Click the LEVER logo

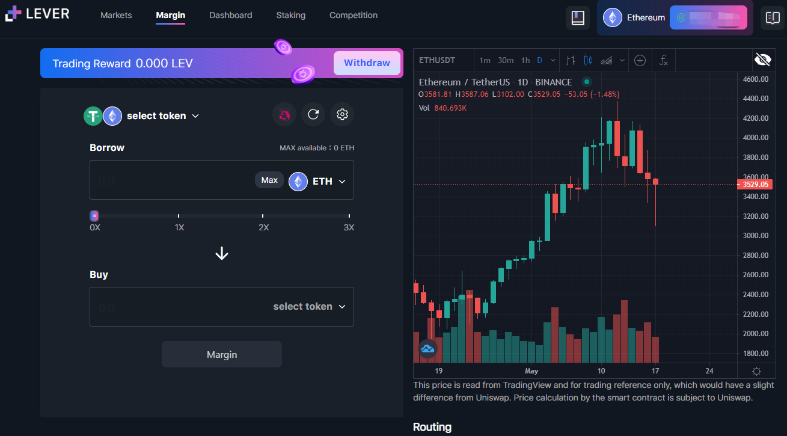point(37,14)
